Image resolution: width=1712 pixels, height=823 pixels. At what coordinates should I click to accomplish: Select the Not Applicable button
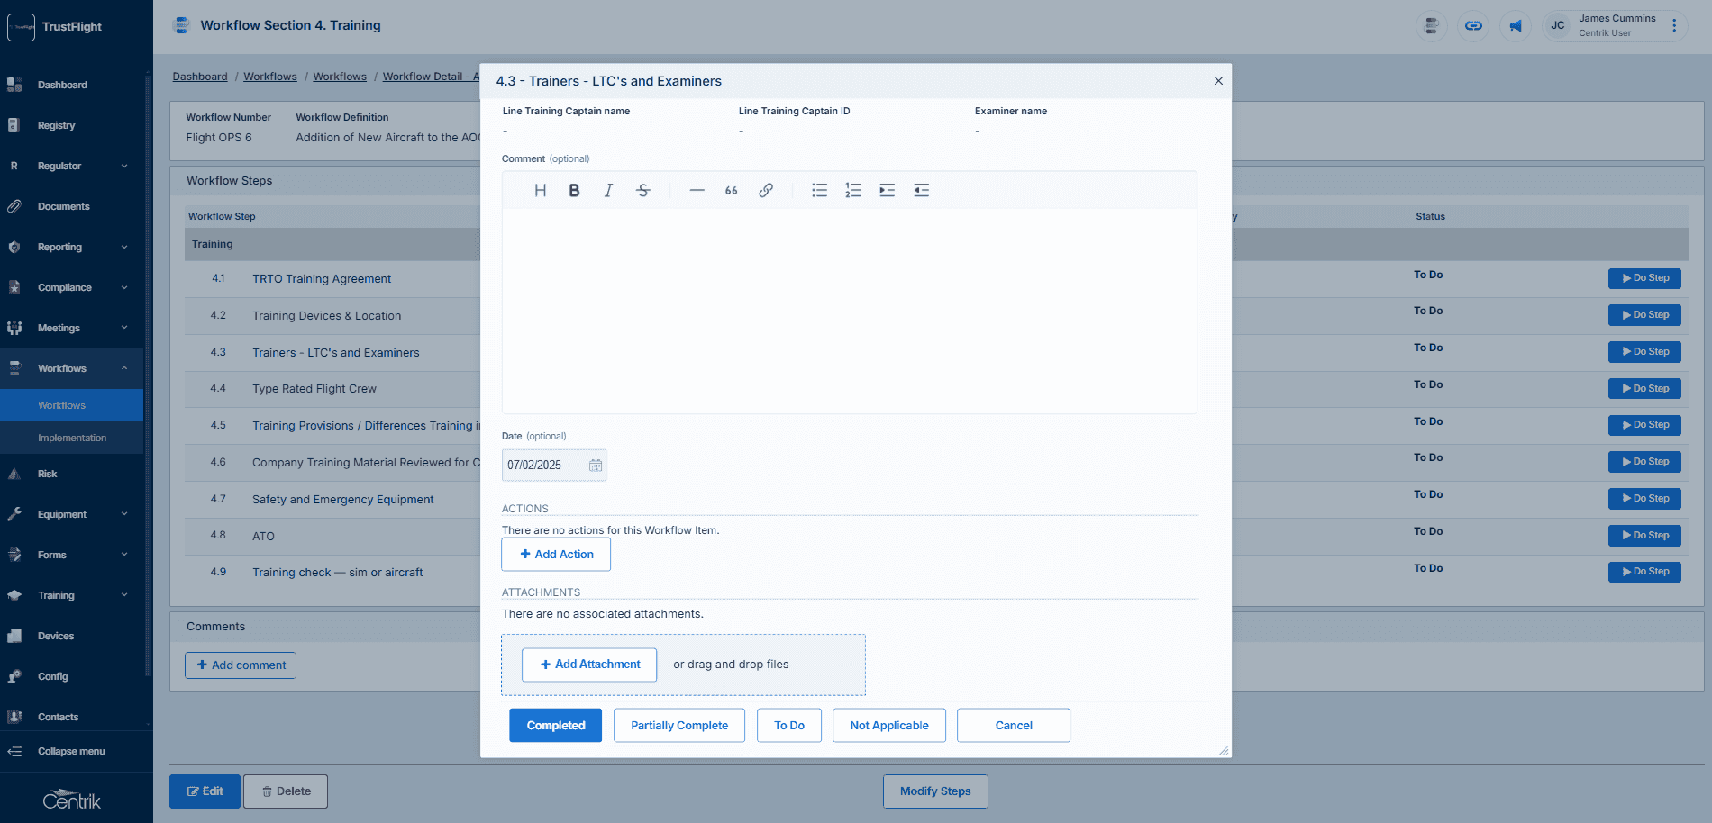tap(889, 725)
